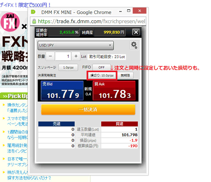The width and height of the screenshot is (211, 182).
Task: Click the Chrome address bar URL
Action: point(91,21)
